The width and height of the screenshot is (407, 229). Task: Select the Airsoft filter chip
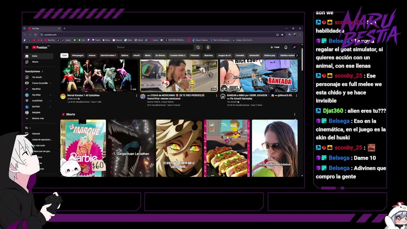tap(136, 55)
